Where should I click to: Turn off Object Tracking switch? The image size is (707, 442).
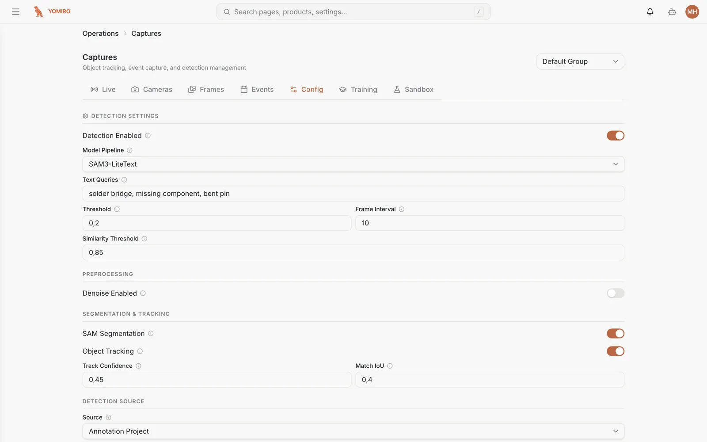(615, 351)
